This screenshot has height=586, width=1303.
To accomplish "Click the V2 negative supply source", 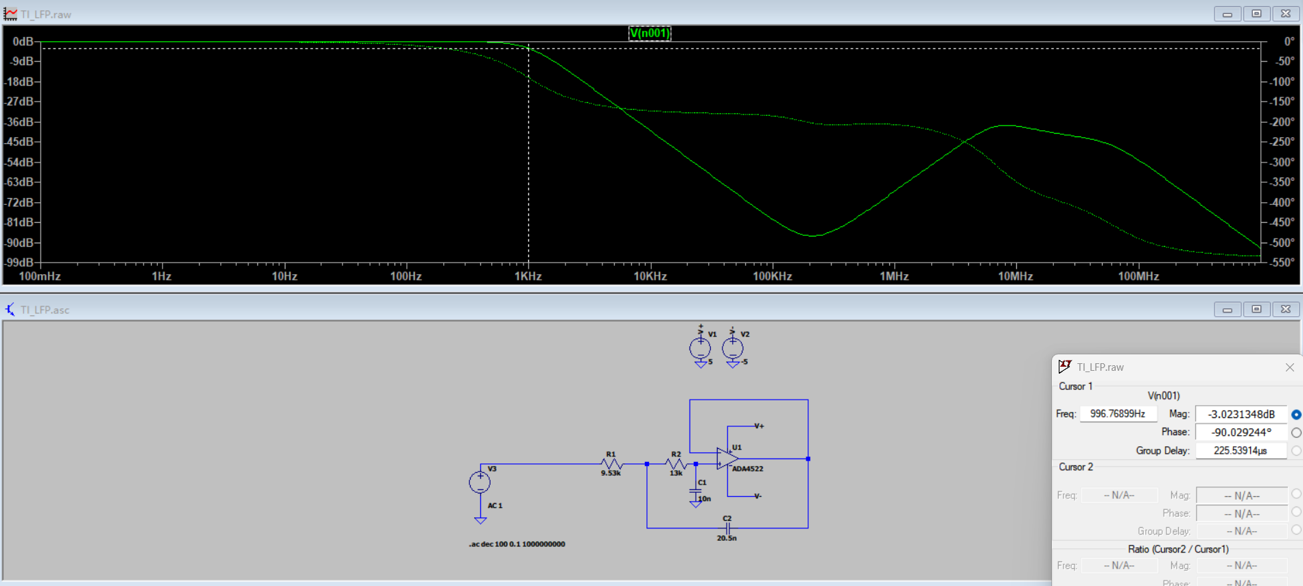I will pyautogui.click(x=732, y=348).
